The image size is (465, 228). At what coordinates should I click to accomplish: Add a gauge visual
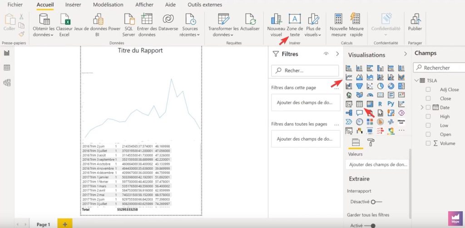370,95
